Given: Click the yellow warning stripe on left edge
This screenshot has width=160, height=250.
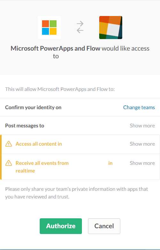Looking at the screenshot, I should coord(1,157).
